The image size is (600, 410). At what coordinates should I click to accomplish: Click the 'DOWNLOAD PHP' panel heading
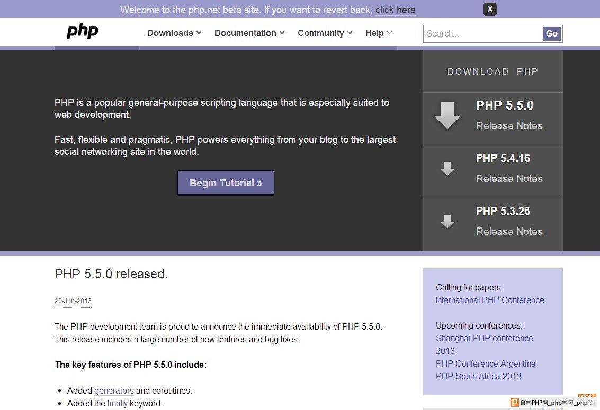493,71
